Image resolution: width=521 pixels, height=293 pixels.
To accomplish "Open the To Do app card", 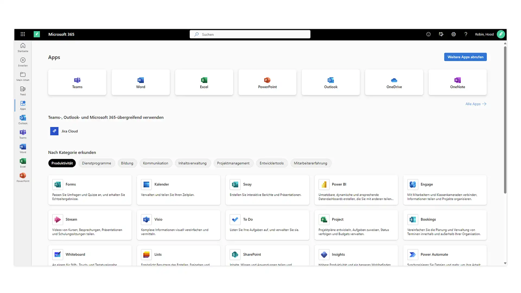I will pyautogui.click(x=267, y=225).
